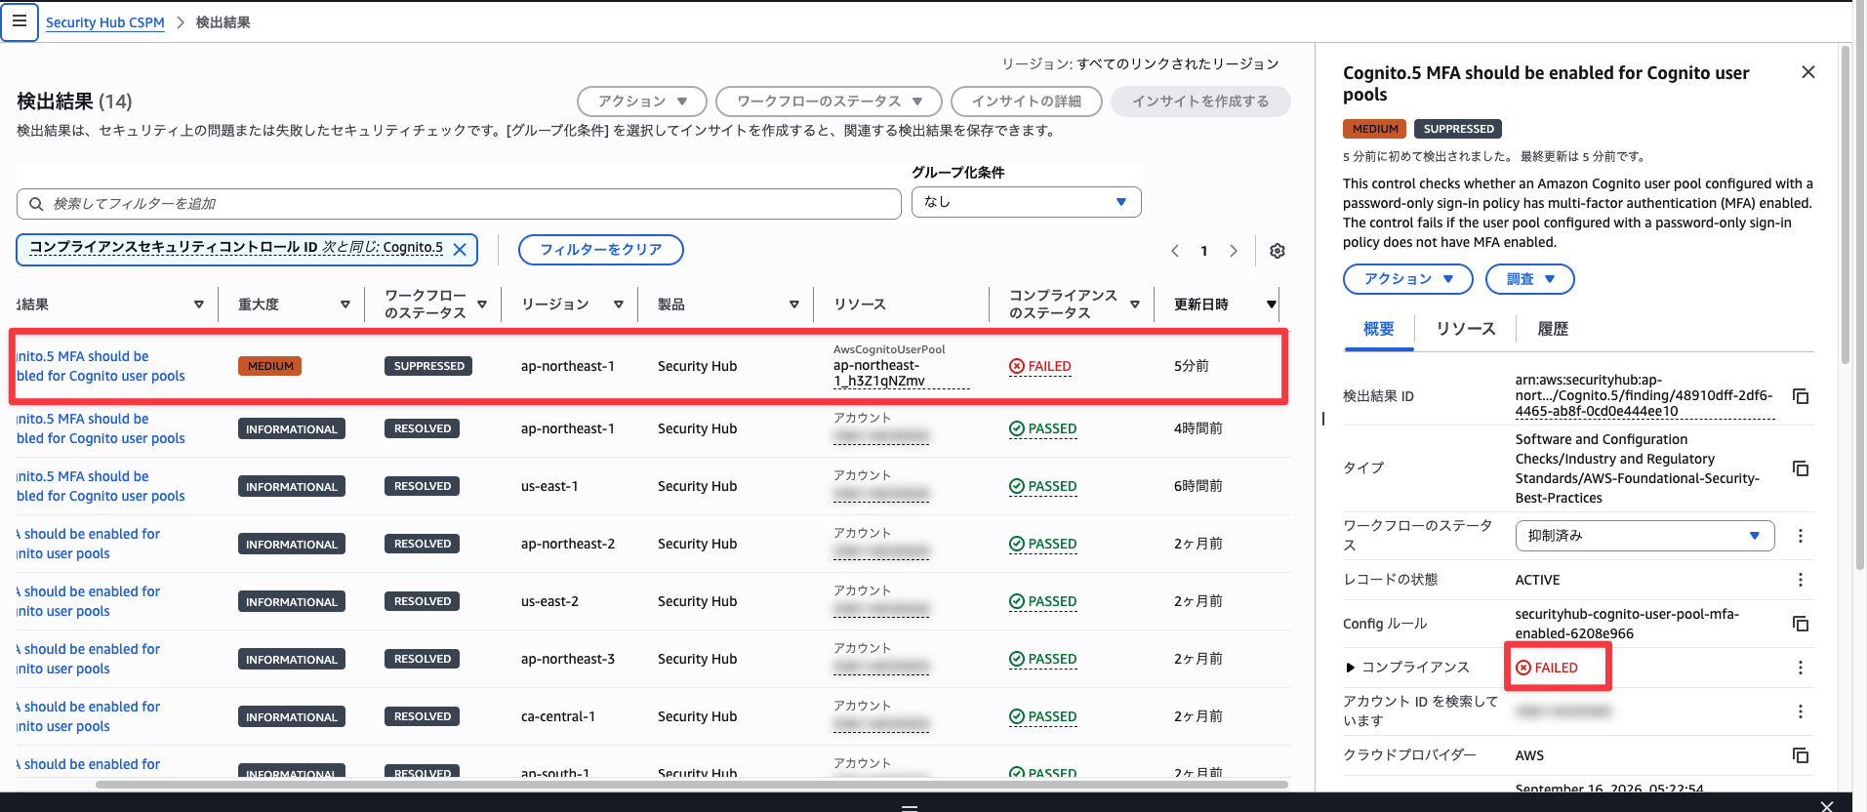
Task: Copy the タイプ value
Action: click(1801, 468)
